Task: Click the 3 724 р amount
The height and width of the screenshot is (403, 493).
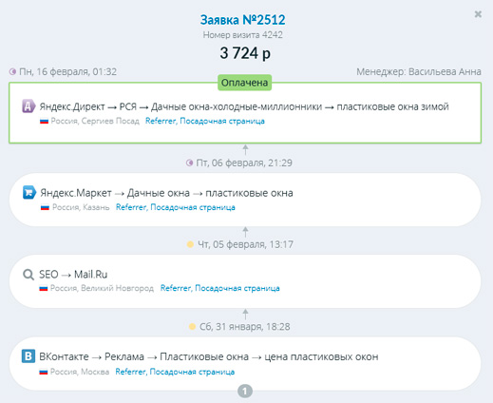Action: click(245, 53)
